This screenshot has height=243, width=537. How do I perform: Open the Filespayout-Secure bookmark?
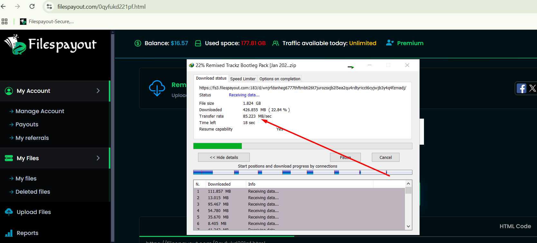[x=47, y=22]
